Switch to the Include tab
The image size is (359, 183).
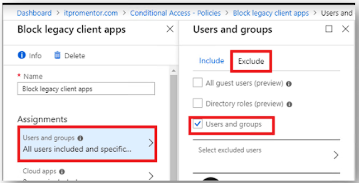coord(211,61)
